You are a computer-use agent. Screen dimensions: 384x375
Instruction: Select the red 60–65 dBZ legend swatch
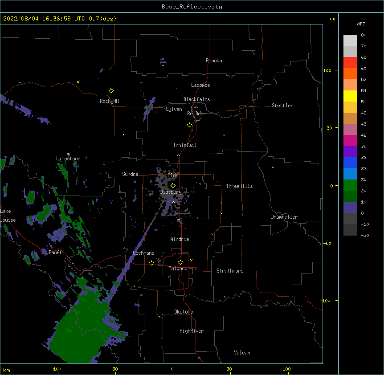click(x=350, y=63)
